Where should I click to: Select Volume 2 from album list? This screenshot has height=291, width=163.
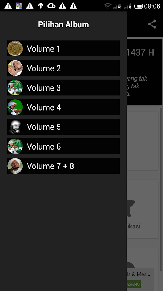click(63, 68)
